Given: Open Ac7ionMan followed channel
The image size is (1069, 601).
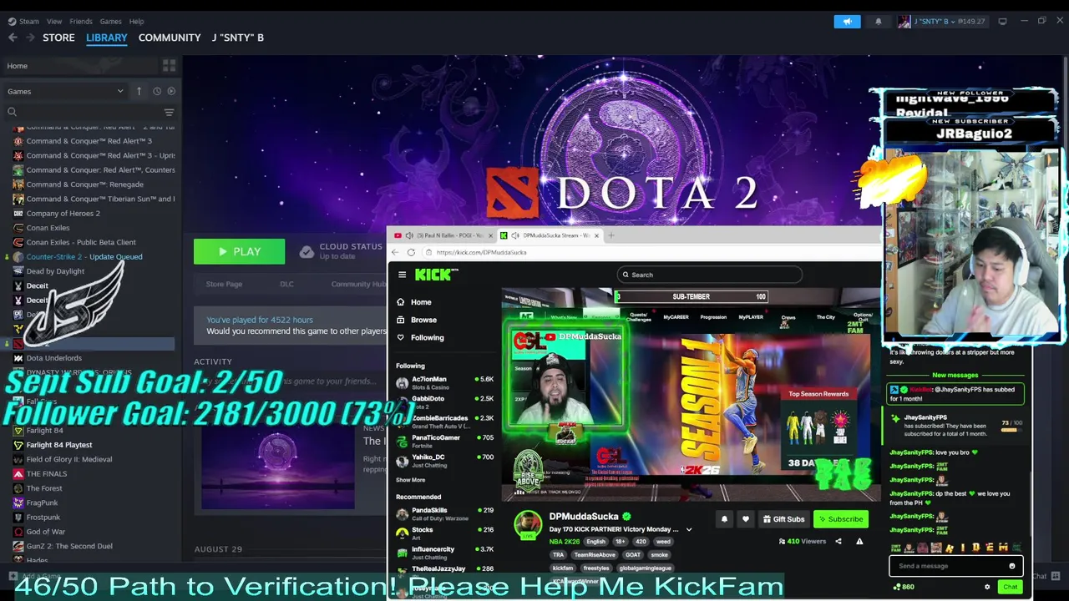Looking at the screenshot, I should [x=444, y=382].
